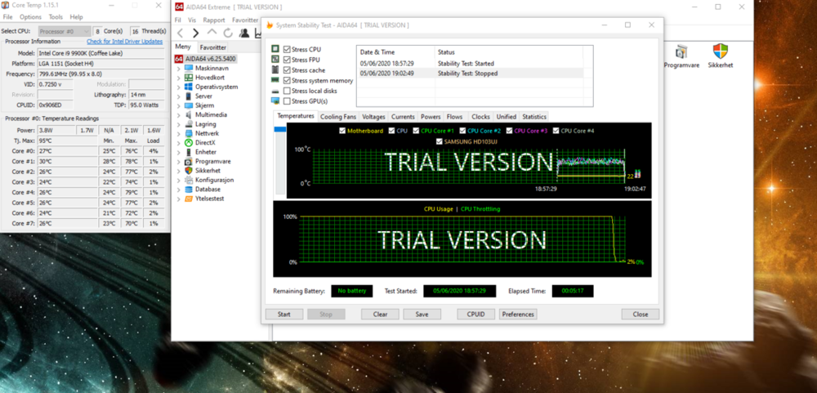Click the AIDA64 refresh icon
This screenshot has width=817, height=393.
coord(228,33)
